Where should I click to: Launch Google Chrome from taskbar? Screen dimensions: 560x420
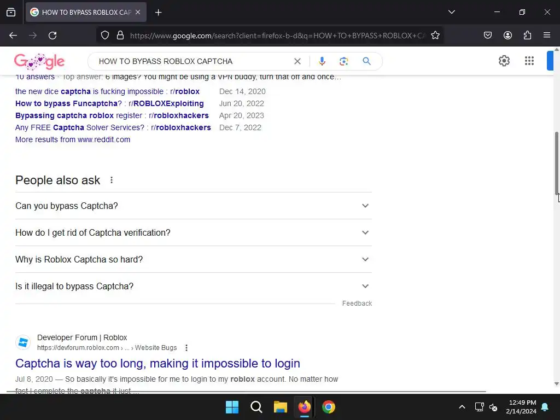(329, 407)
